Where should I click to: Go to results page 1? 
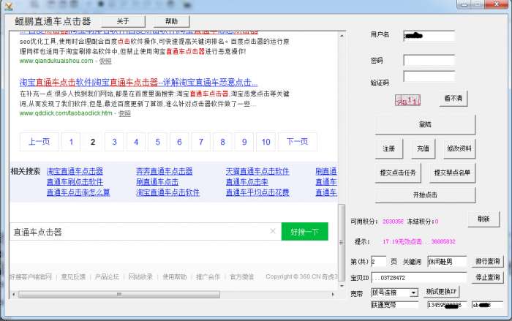[71, 142]
